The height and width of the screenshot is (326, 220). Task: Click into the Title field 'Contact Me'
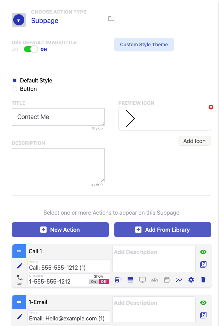(58, 117)
